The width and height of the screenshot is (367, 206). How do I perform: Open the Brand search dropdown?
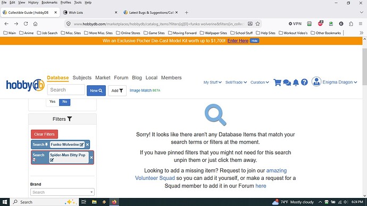(62, 192)
